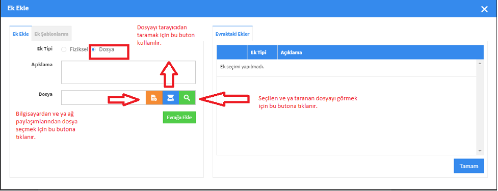
Task: Click the Açıklama column header in table
Action: tap(380, 52)
